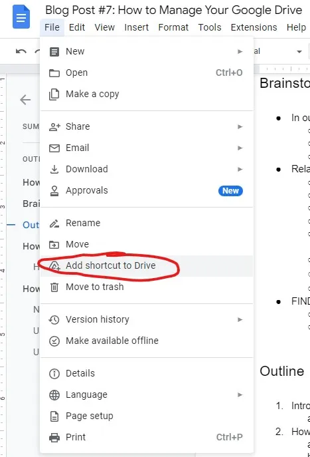Click the Approvals stamp icon

click(54, 191)
